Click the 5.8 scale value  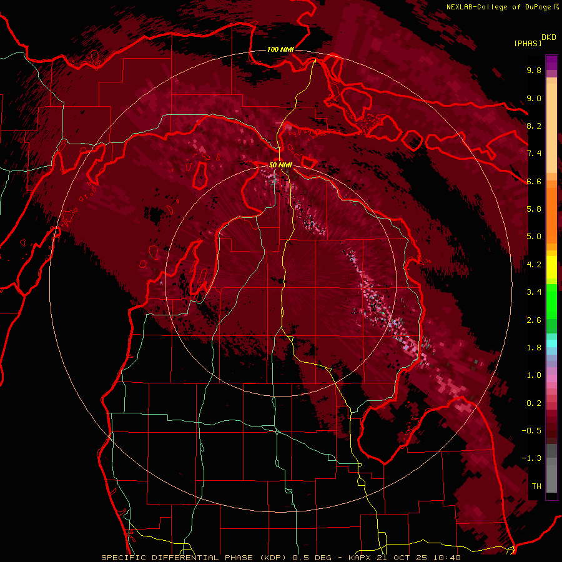534,209
